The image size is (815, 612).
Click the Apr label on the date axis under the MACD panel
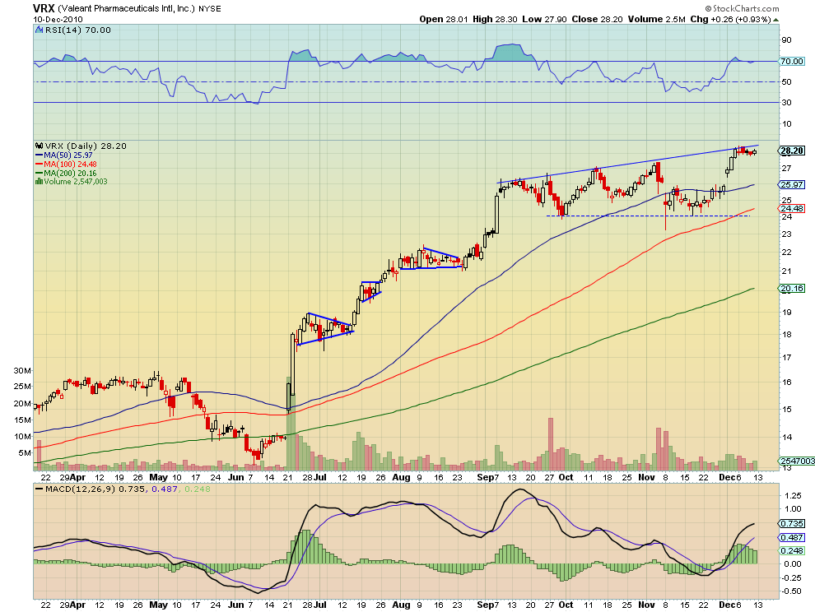(77, 605)
